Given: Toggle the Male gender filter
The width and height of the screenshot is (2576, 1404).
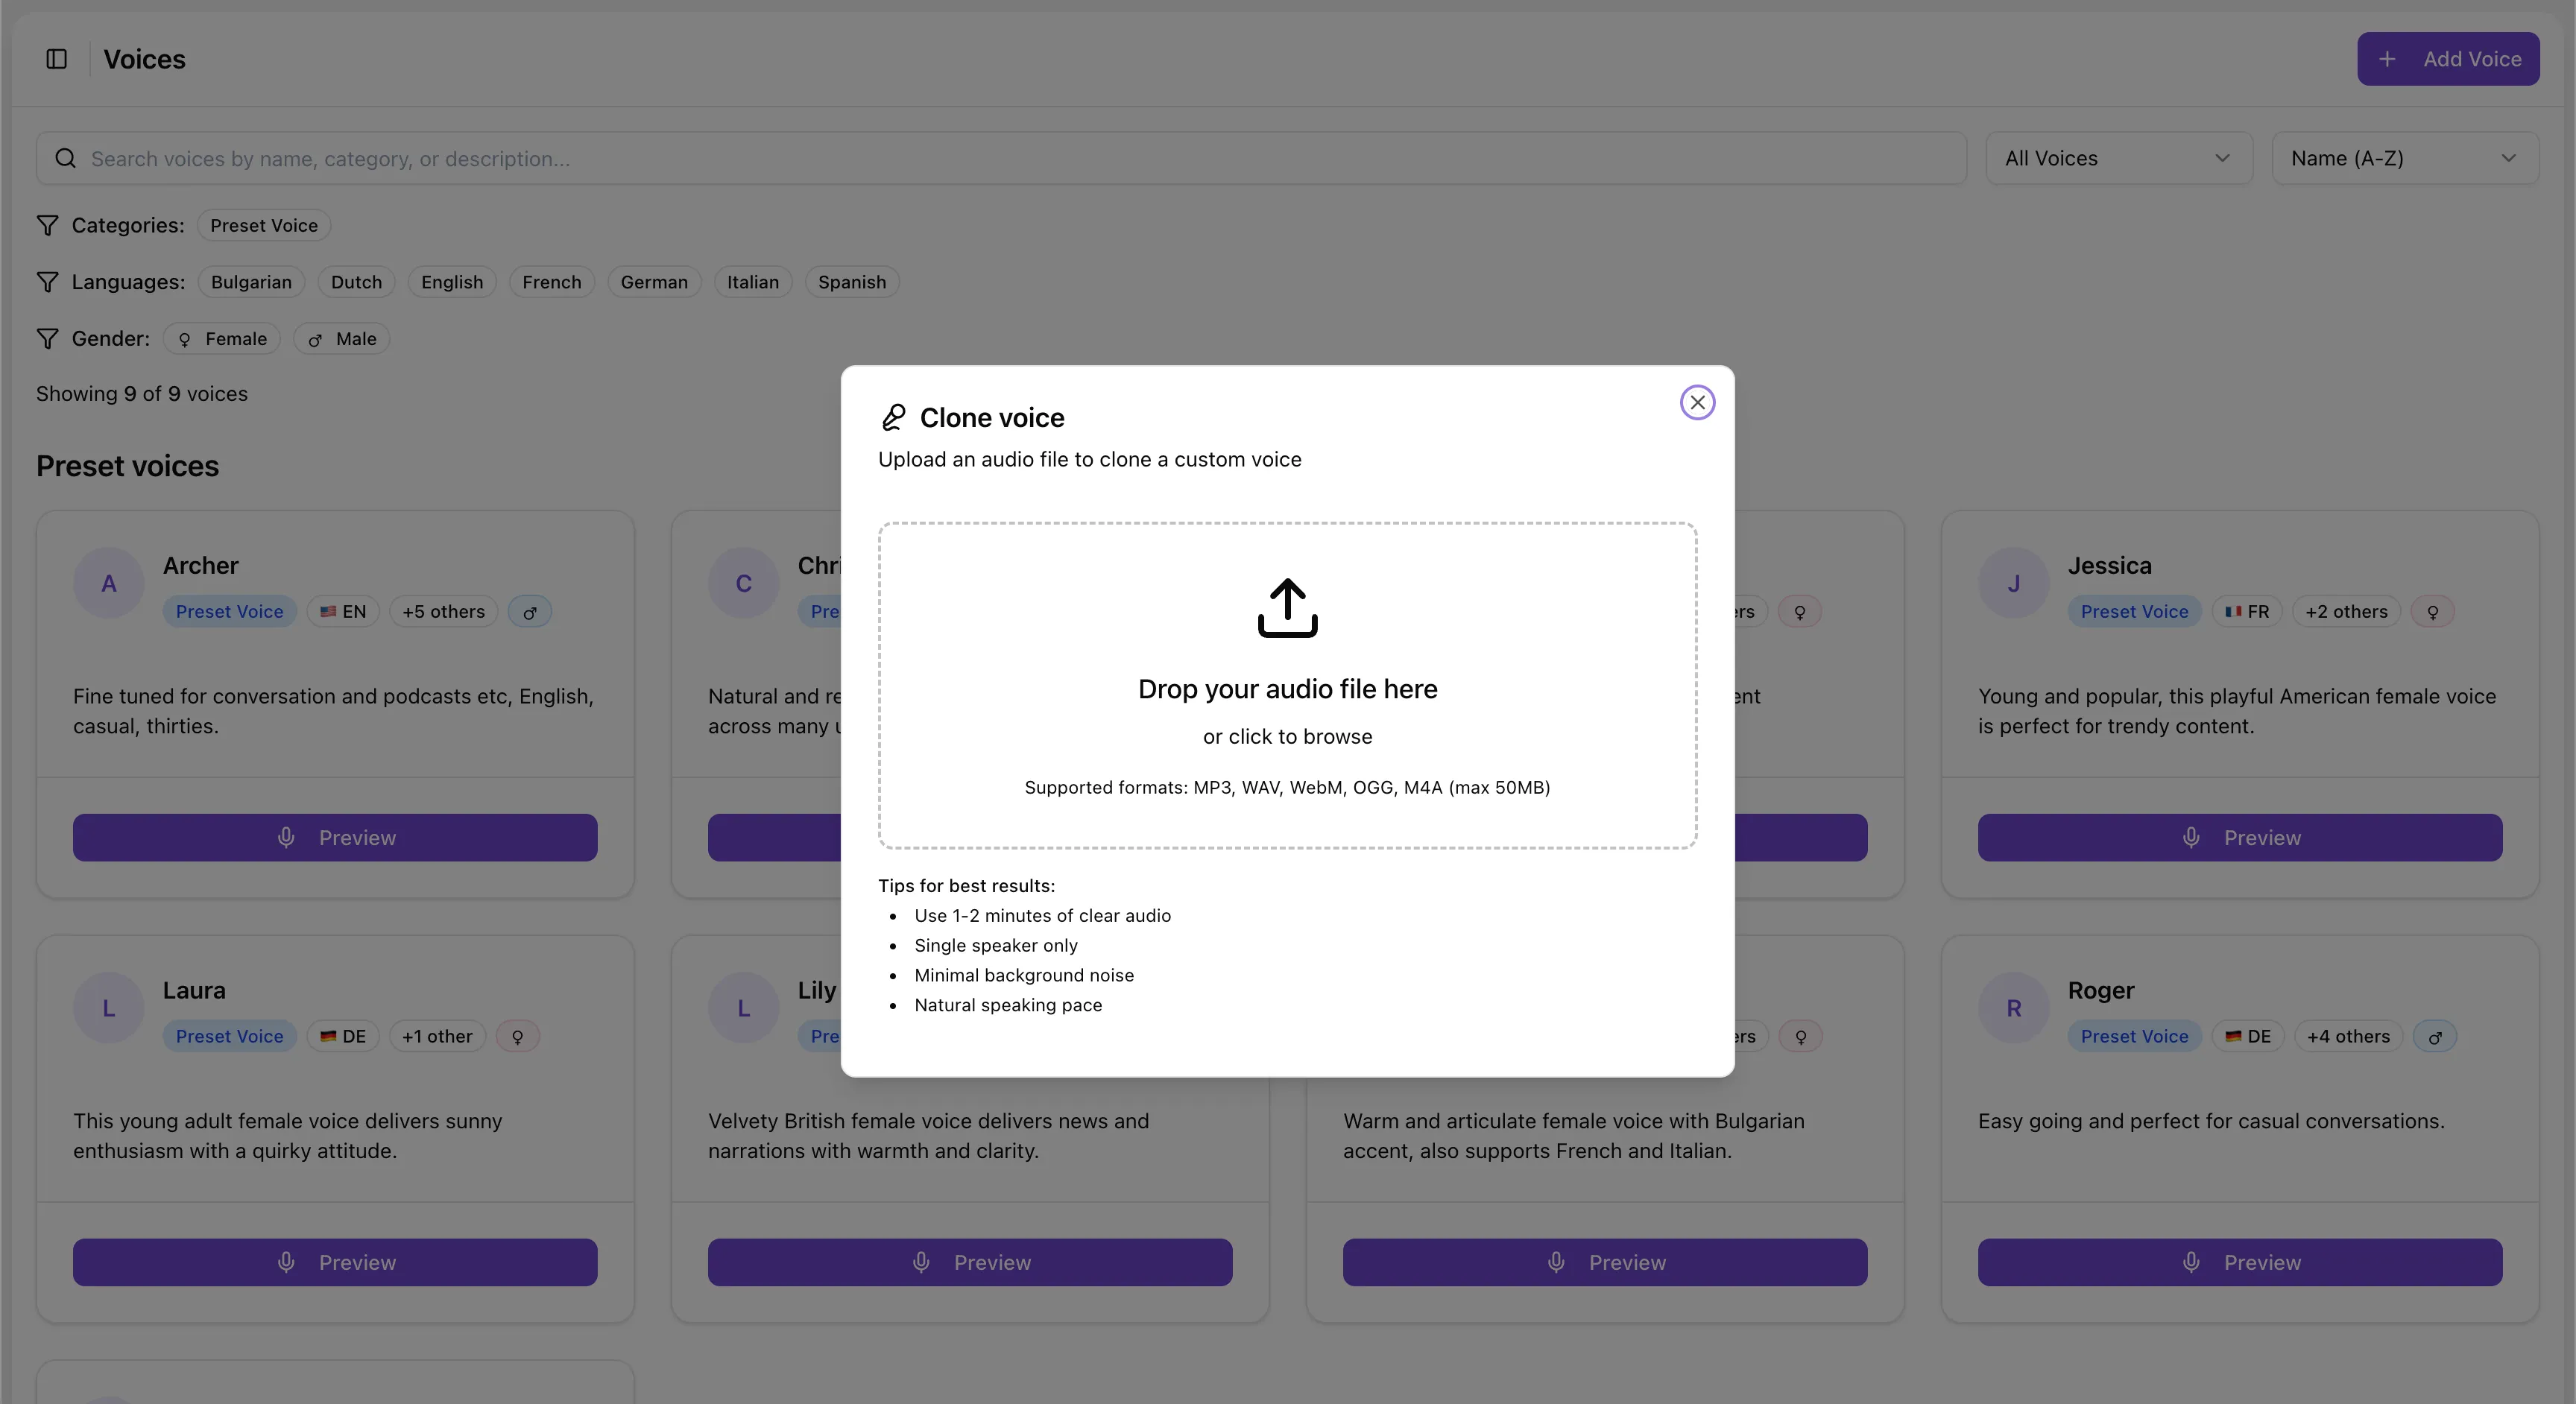Looking at the screenshot, I should coord(341,339).
